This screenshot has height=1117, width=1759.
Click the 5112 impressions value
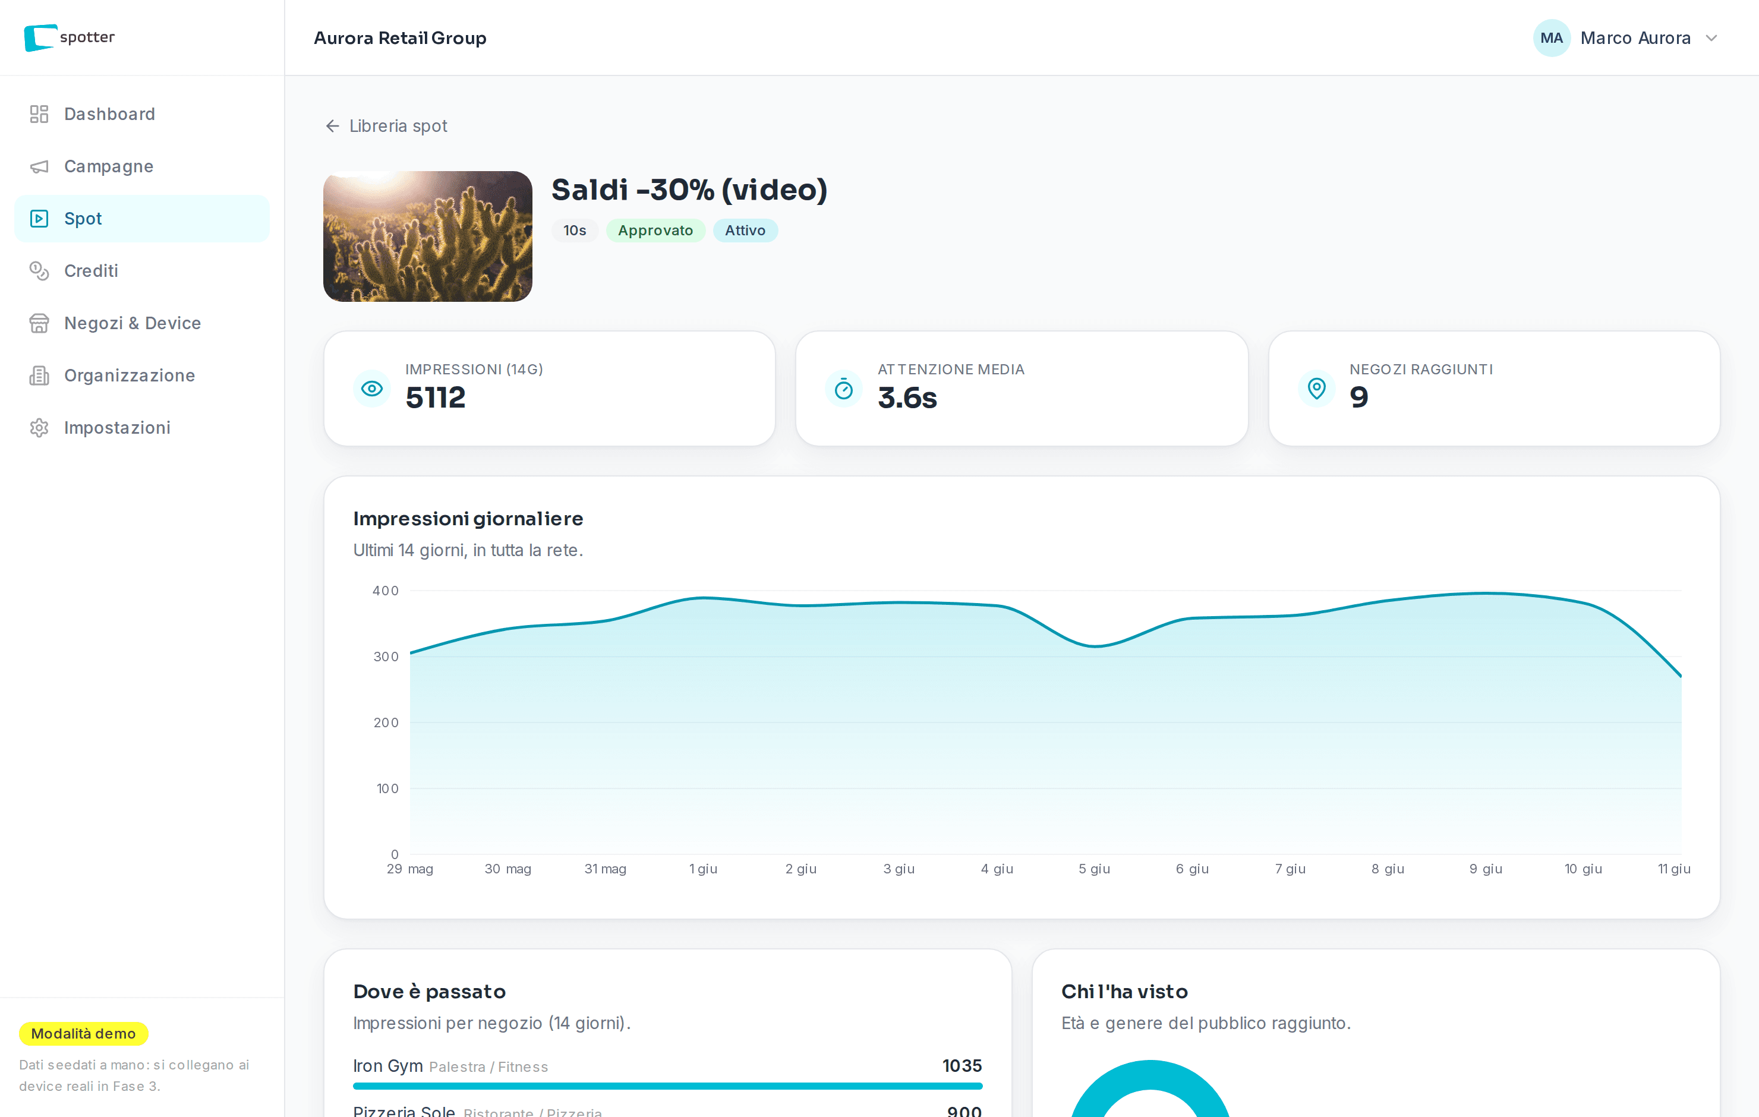tap(436, 397)
